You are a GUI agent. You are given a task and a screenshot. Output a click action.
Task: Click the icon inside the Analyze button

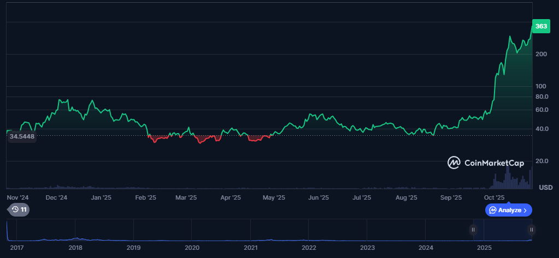click(x=492, y=210)
